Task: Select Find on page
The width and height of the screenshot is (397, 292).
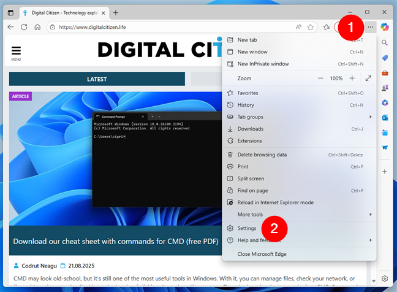Action: [x=299, y=191]
